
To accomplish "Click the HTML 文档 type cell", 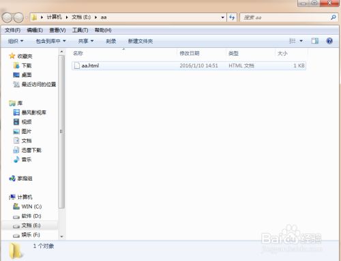I will pos(241,65).
